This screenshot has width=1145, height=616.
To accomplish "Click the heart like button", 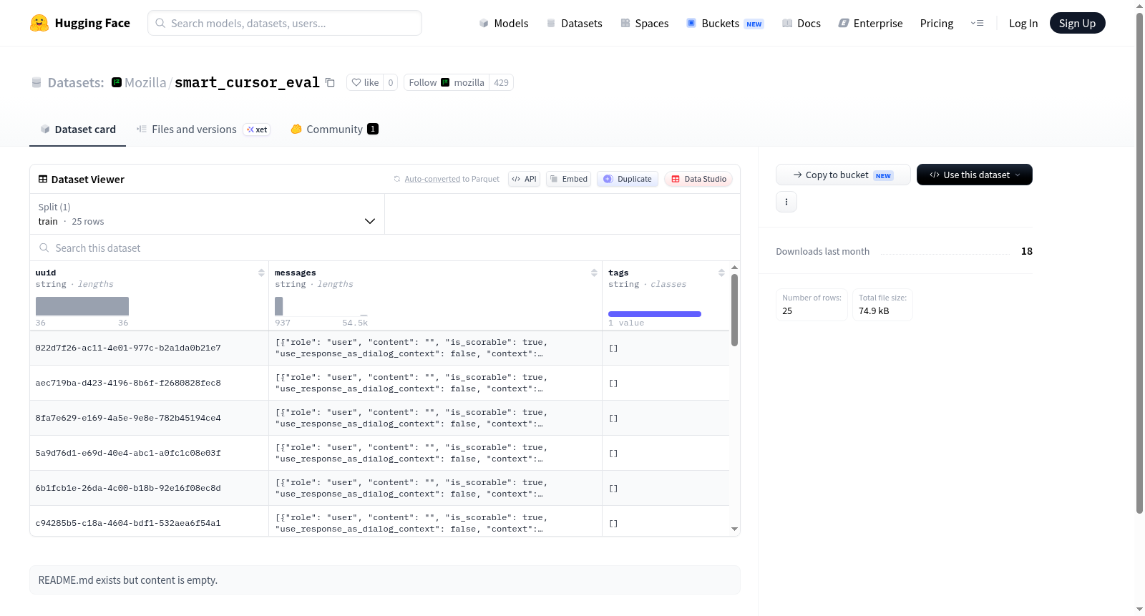I will pyautogui.click(x=365, y=82).
